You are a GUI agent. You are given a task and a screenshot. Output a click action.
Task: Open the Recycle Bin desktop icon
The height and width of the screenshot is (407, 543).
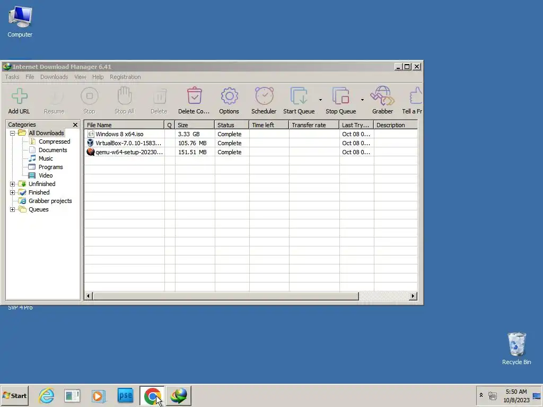516,349
